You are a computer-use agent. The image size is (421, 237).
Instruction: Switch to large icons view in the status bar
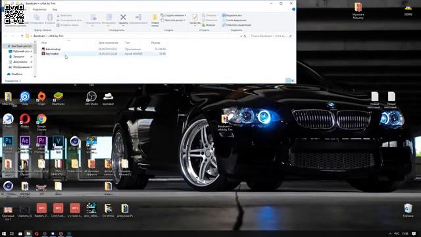point(293,80)
